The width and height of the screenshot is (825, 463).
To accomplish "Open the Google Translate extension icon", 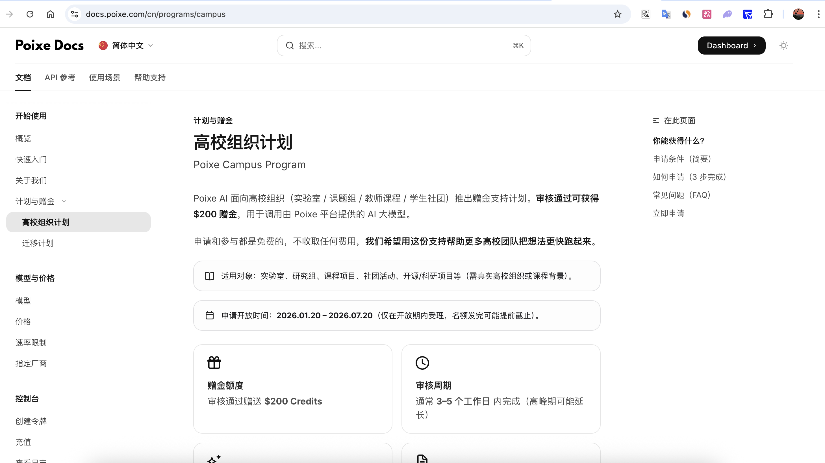I will point(666,14).
